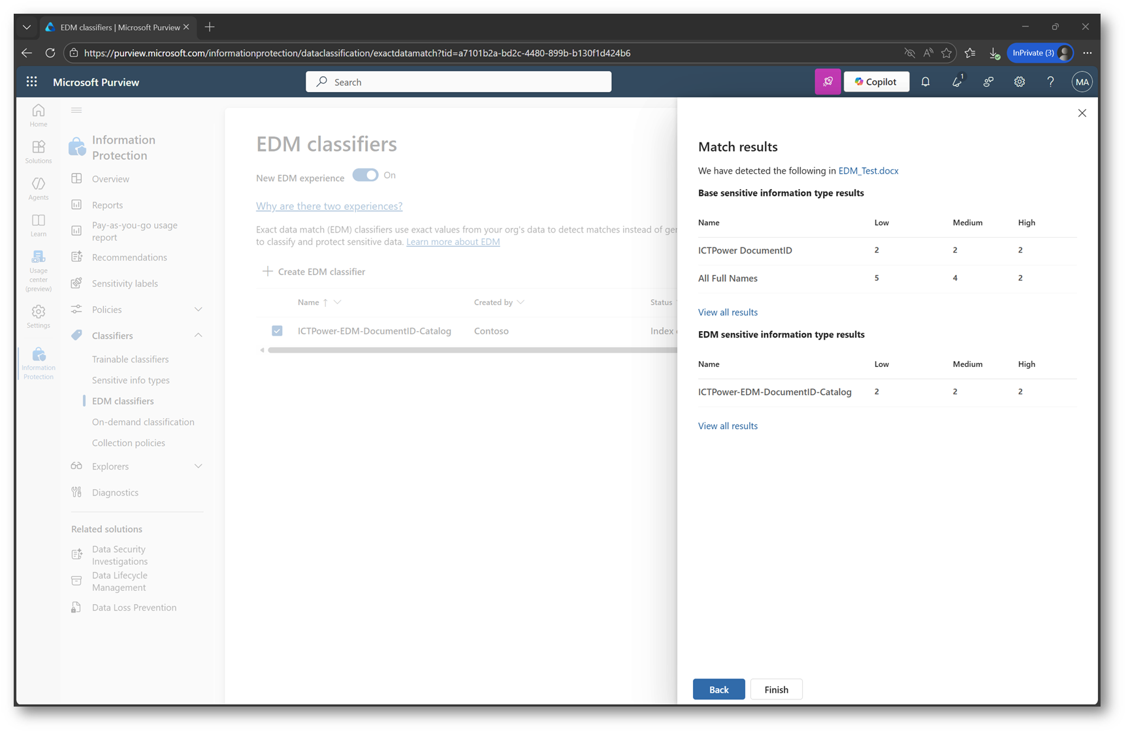
Task: Collapse the Classifiers navigation section
Action: [198, 336]
